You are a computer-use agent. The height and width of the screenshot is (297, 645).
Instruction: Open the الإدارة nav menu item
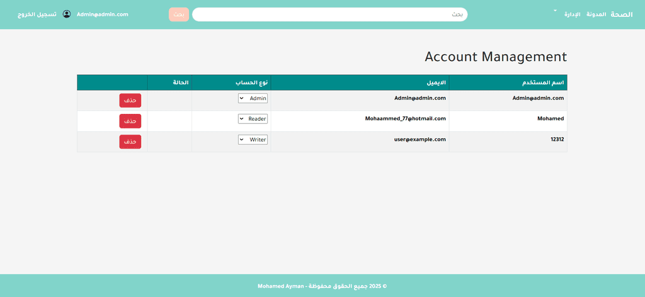point(573,14)
